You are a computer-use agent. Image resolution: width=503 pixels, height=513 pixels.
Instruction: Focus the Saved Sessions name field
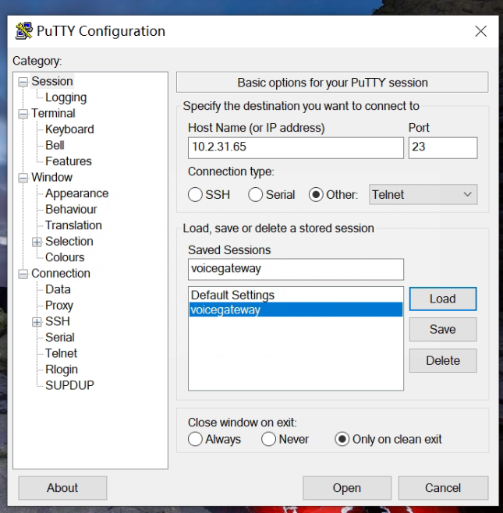pos(296,270)
